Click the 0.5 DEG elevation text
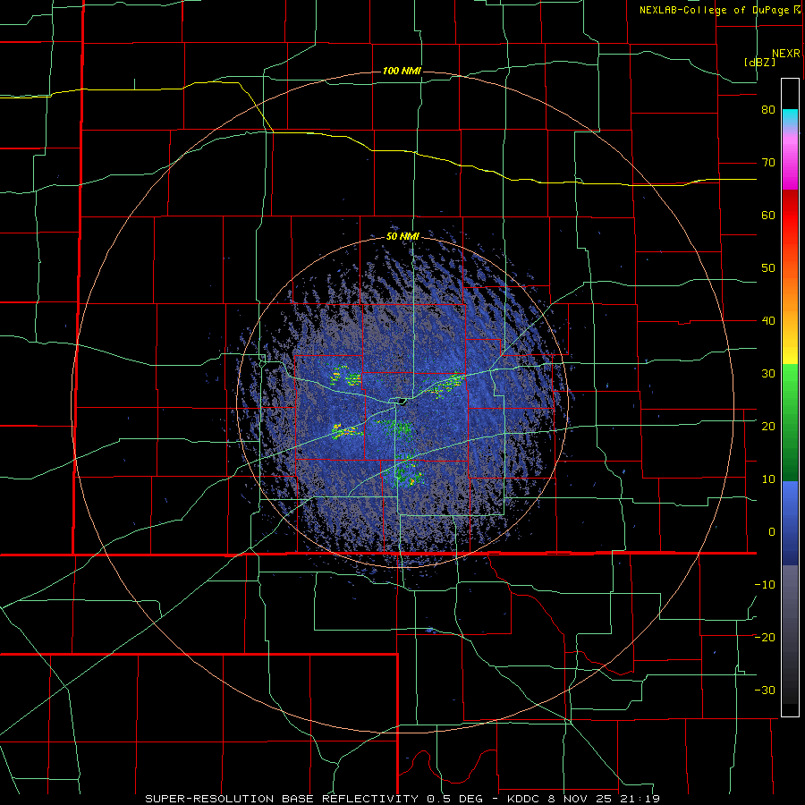Screen dimensions: 805x805 point(457,799)
